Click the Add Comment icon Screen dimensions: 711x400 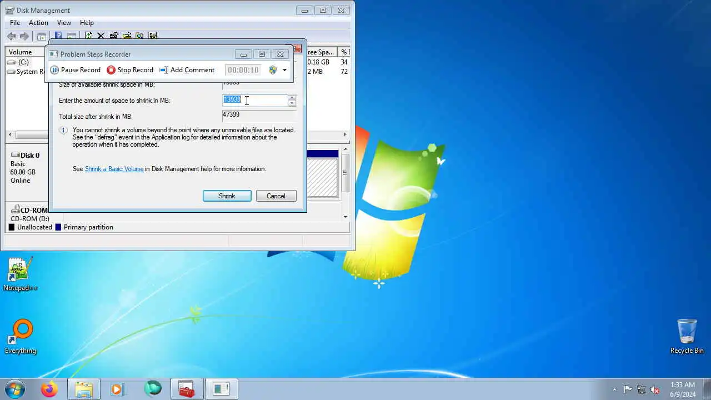click(x=164, y=70)
